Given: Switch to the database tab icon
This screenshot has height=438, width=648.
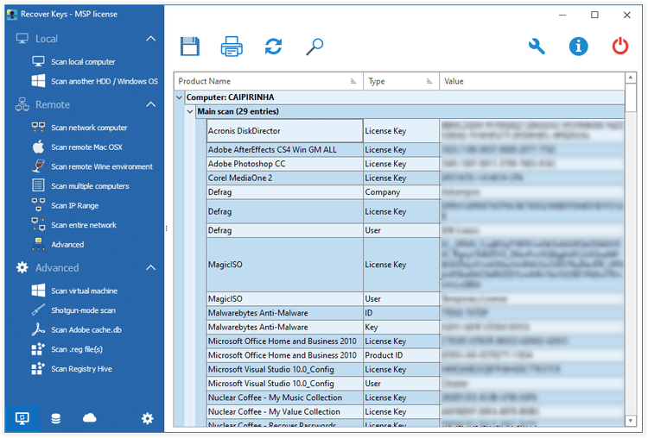Looking at the screenshot, I should click(x=56, y=418).
